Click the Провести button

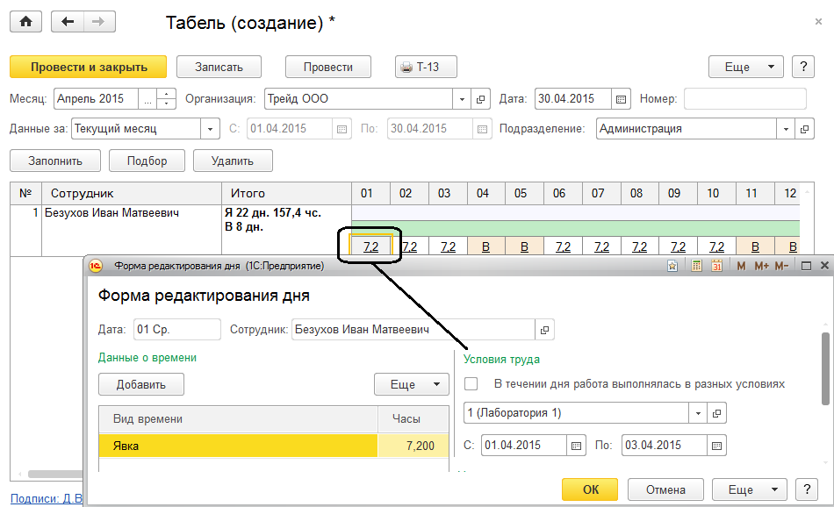point(327,67)
